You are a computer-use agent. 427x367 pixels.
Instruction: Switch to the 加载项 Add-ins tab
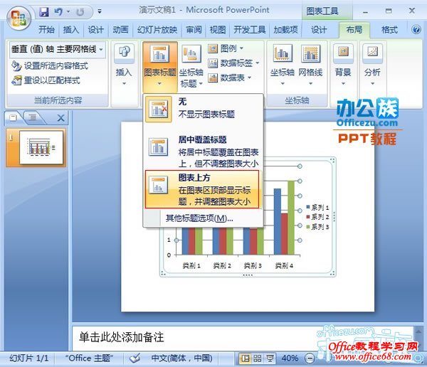coord(285,29)
